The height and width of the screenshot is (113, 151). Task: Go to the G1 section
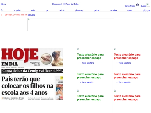2,10
